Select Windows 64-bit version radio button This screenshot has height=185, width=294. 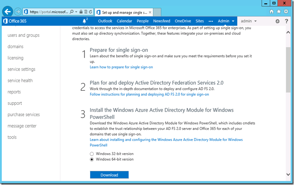click(x=92, y=160)
